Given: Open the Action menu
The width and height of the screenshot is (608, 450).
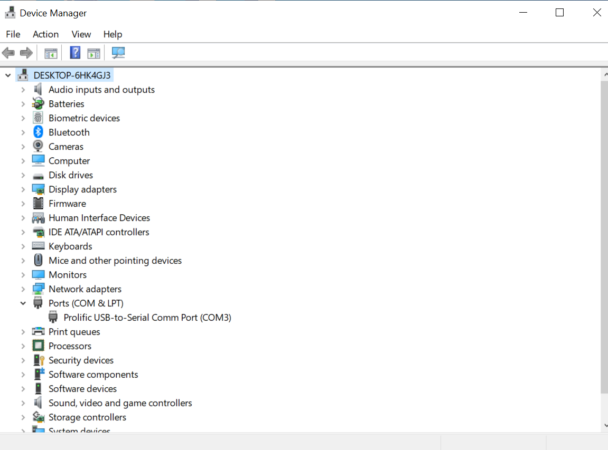Looking at the screenshot, I should point(45,34).
